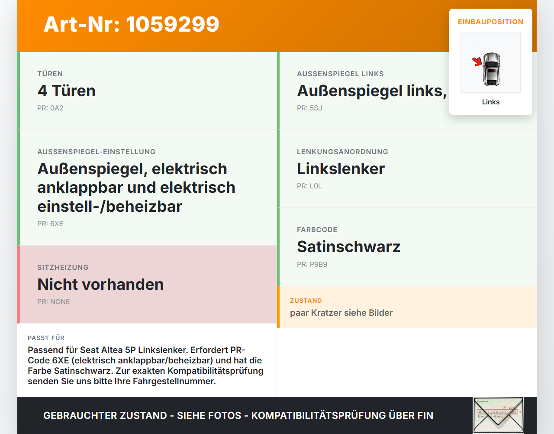554x434 pixels.
Task: Click the GEBRAUCHTER ZUSTAND footer banner text
Action: tap(238, 415)
